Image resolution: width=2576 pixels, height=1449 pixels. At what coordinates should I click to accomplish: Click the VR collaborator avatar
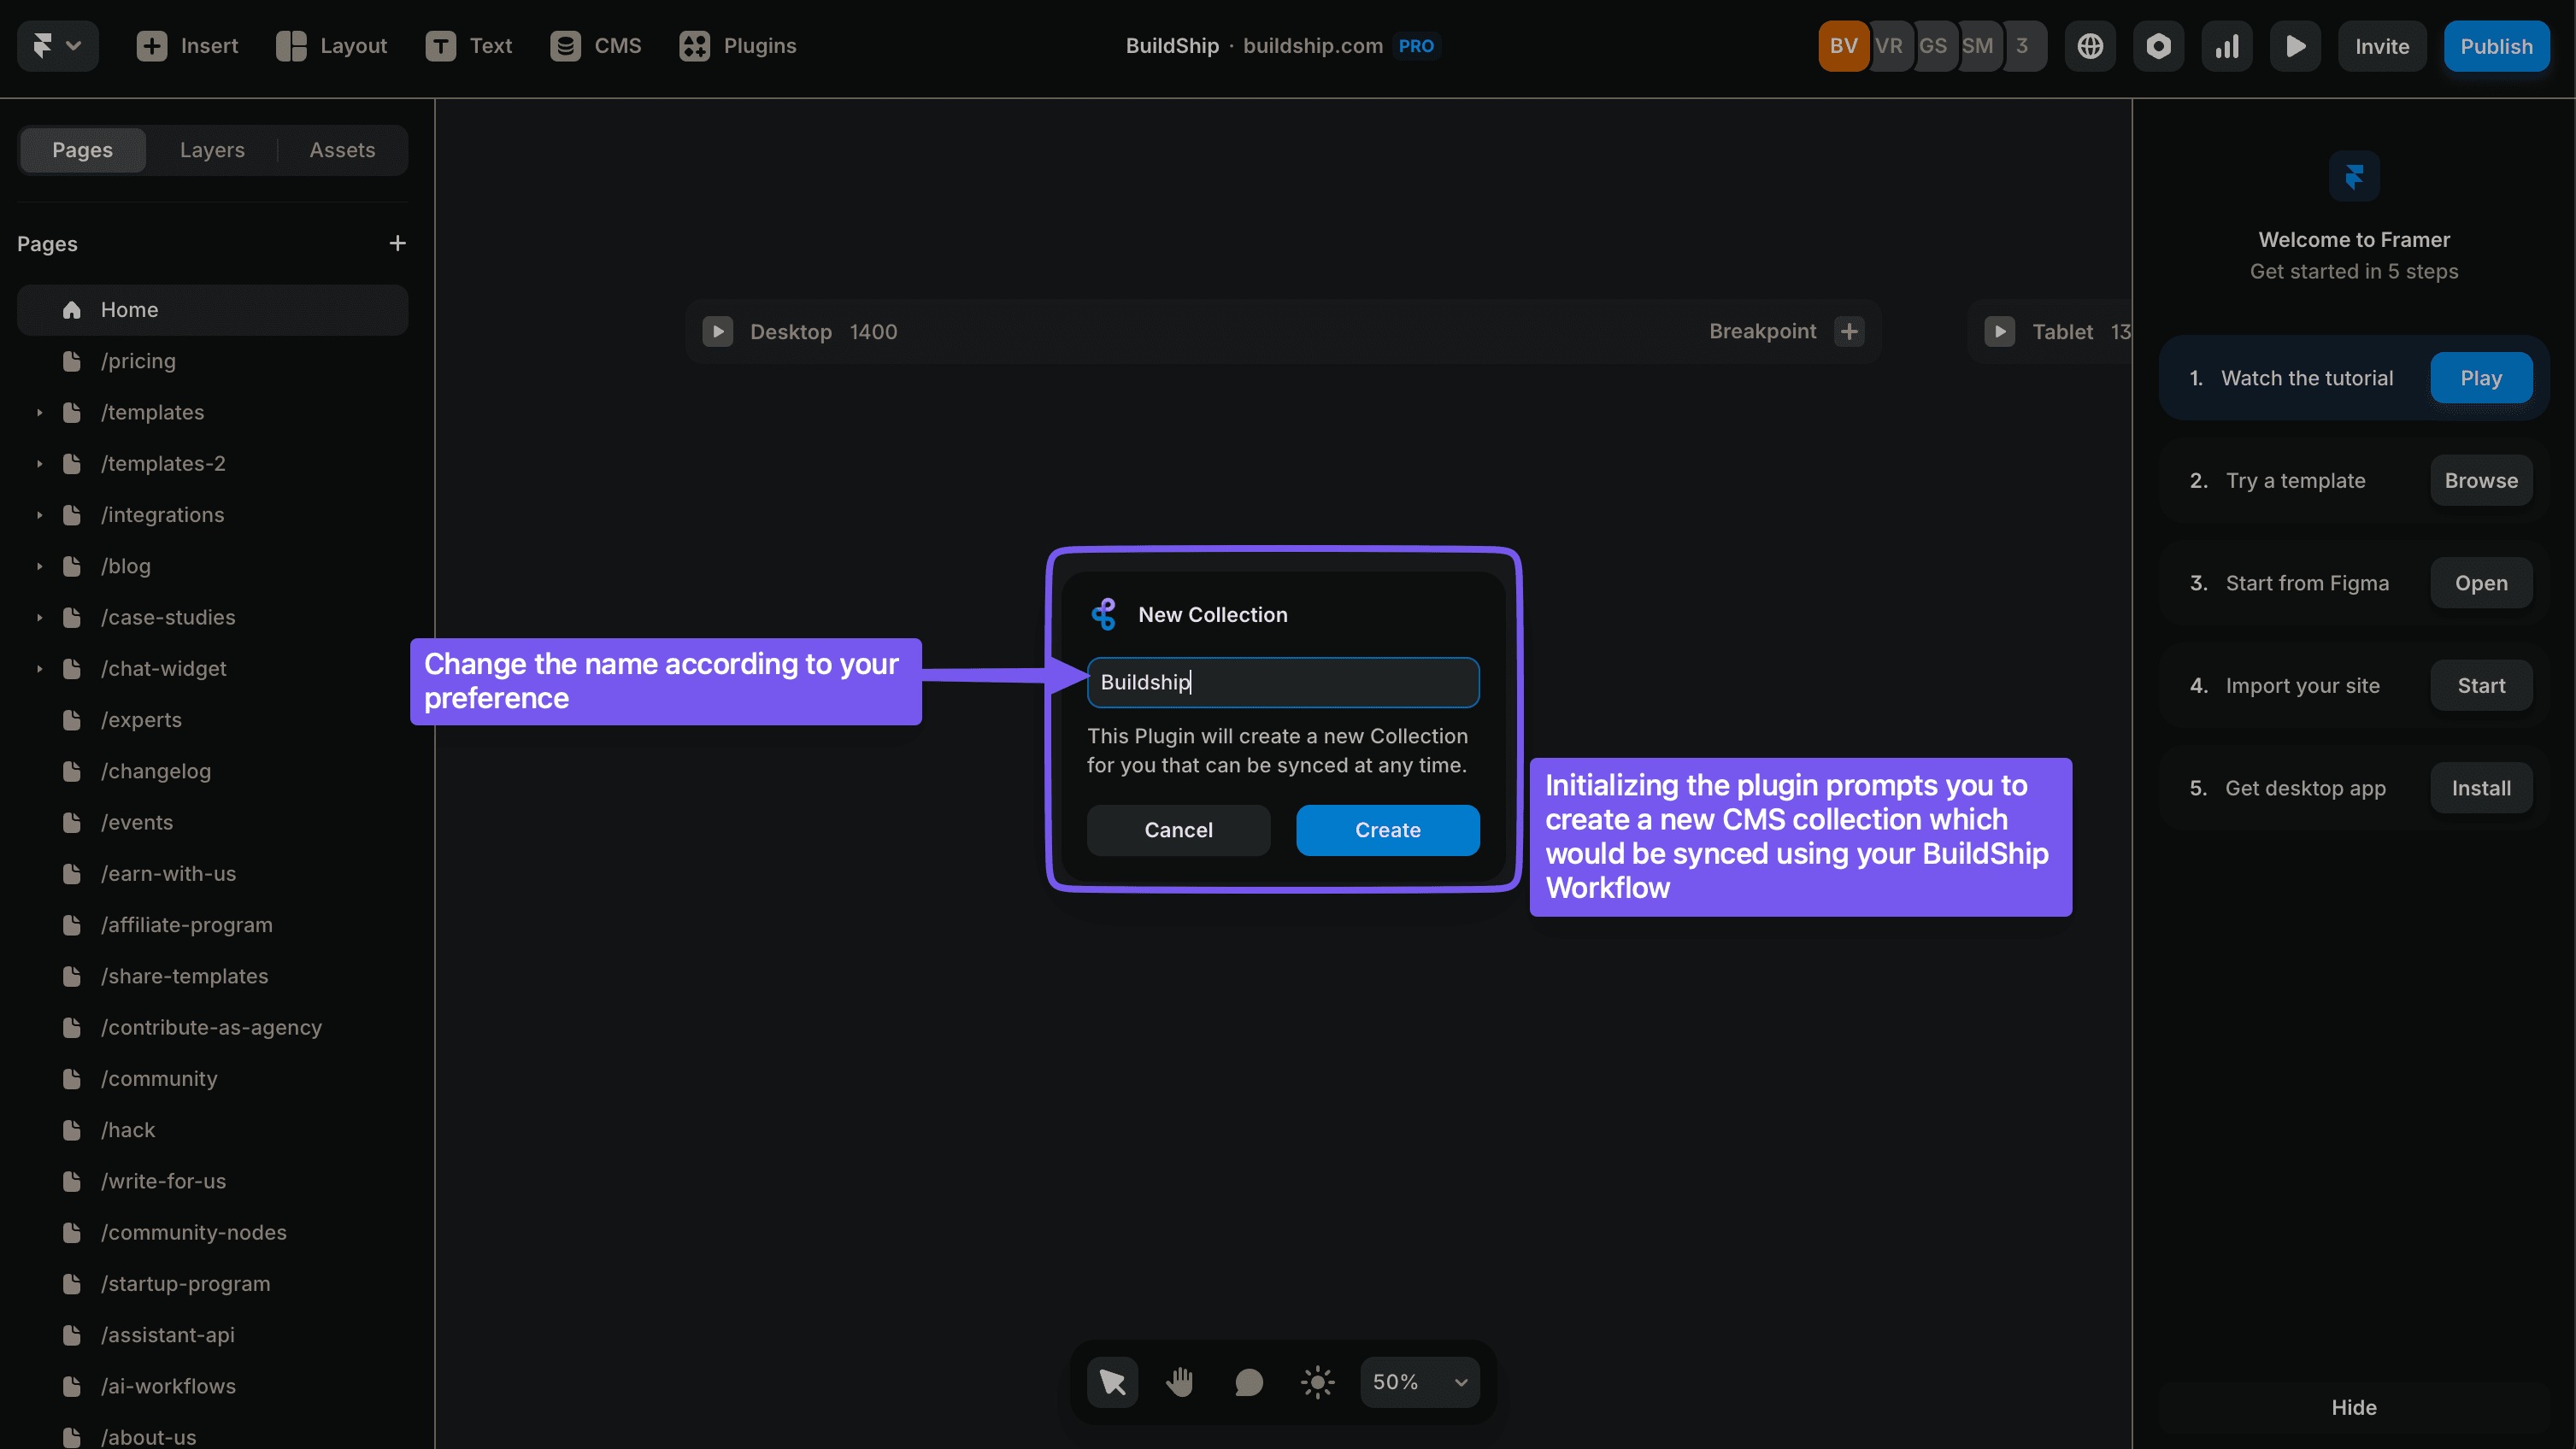click(x=1889, y=46)
